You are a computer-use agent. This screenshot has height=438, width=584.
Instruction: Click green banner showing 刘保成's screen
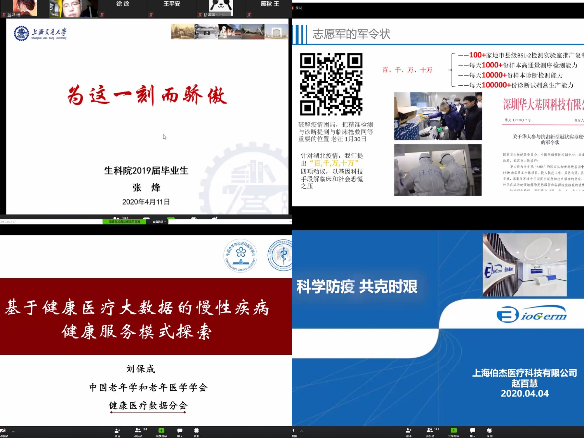pos(124,222)
